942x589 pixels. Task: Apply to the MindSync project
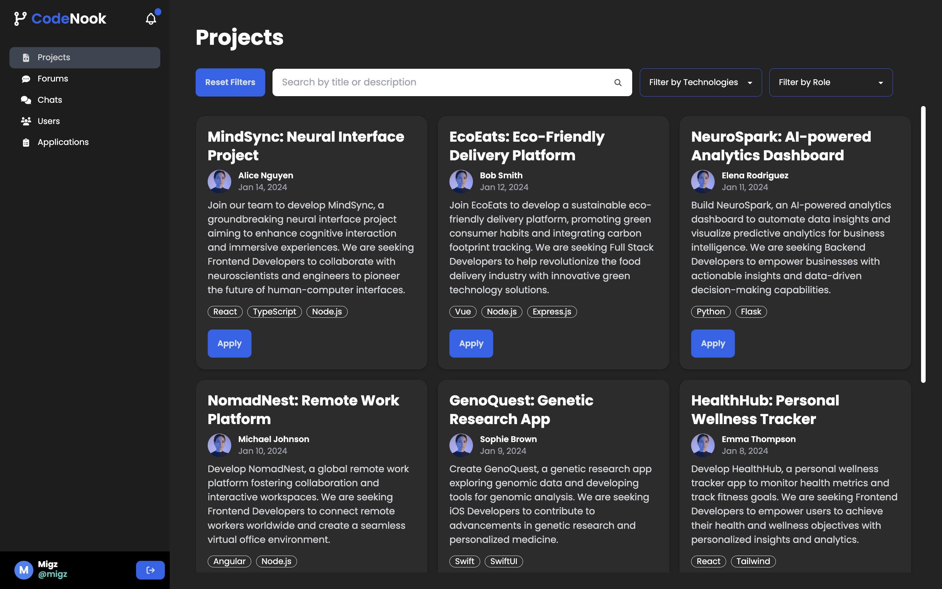coord(229,343)
